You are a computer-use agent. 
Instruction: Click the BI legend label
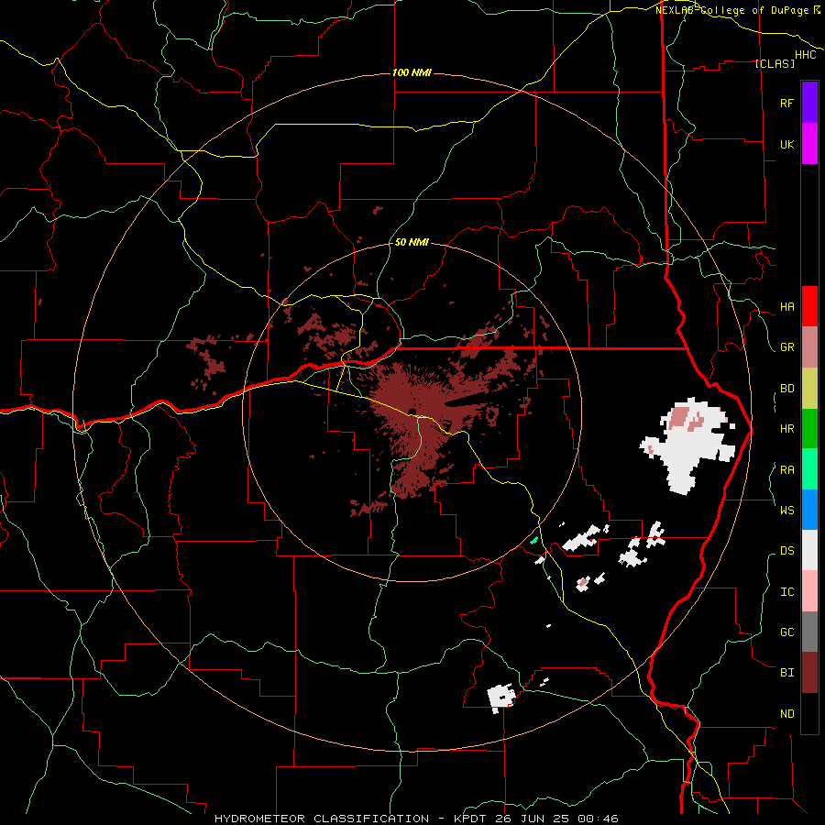point(786,673)
